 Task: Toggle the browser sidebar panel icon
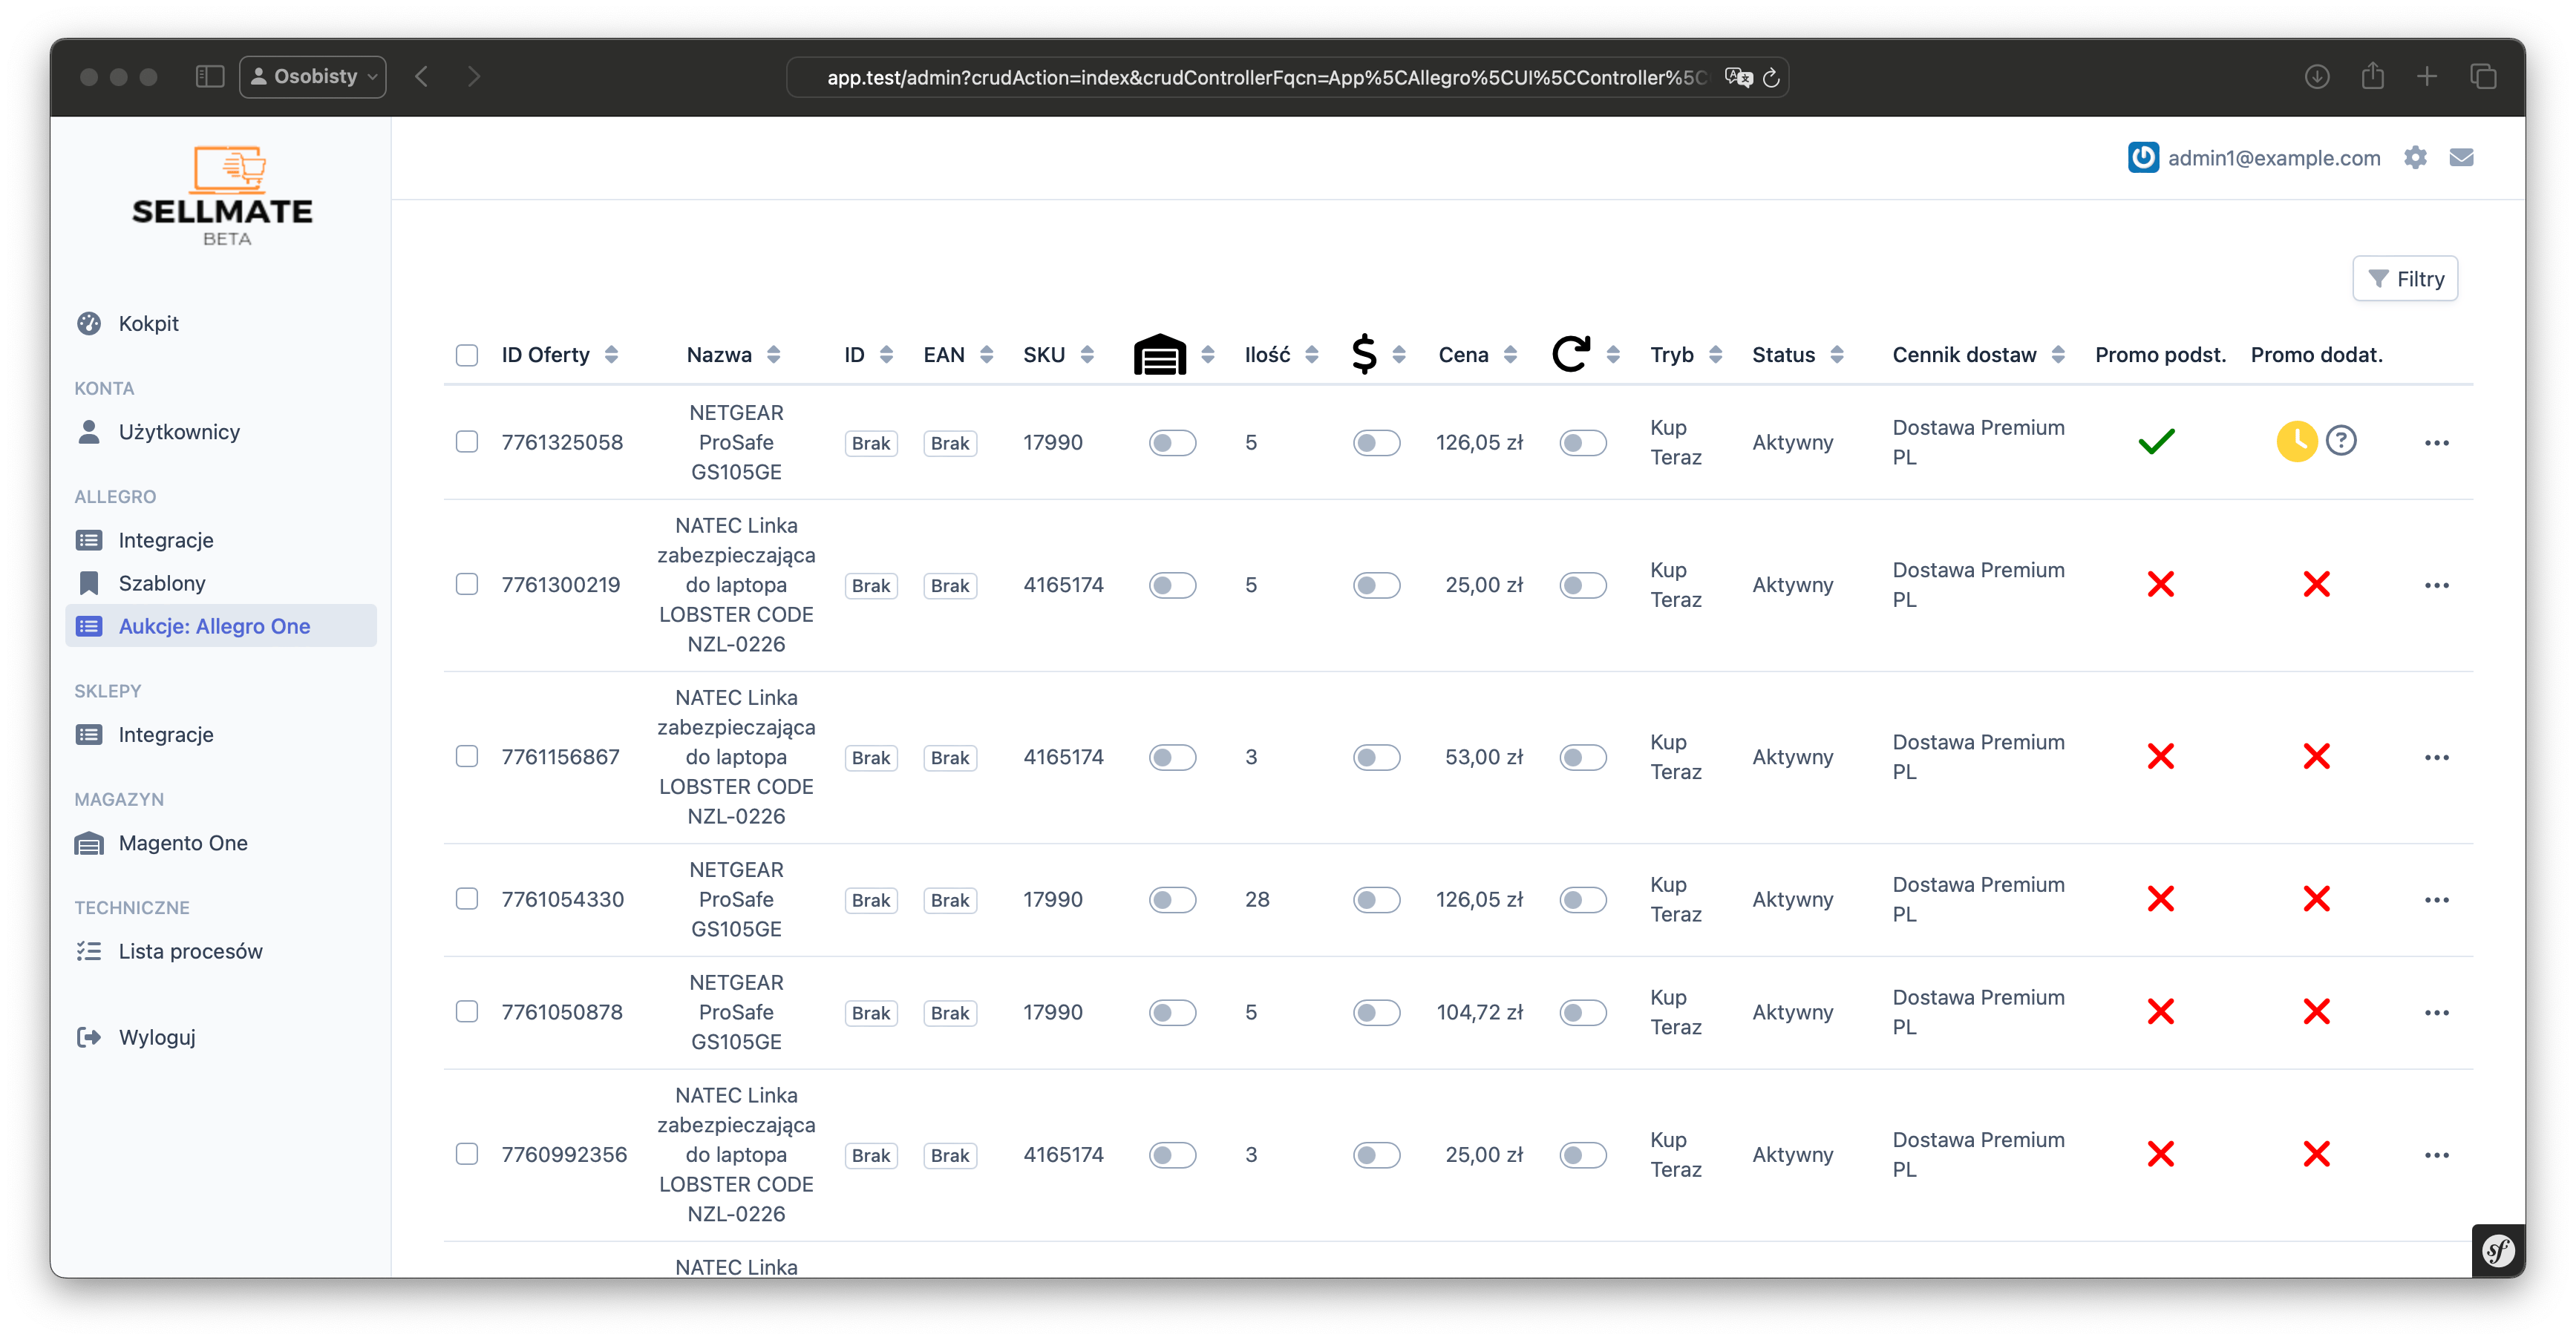209,76
